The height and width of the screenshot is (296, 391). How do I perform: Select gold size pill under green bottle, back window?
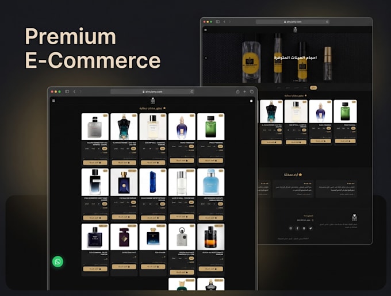tap(353, 128)
